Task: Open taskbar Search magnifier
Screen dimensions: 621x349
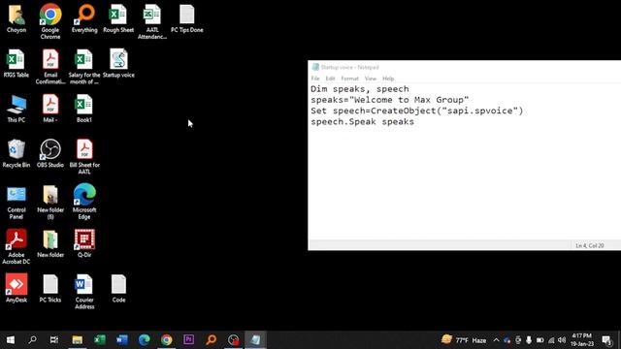Action: click(32, 340)
